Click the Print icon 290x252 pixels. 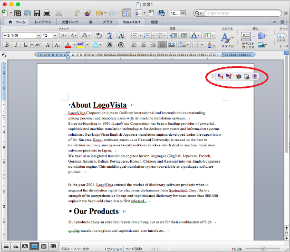point(47,13)
